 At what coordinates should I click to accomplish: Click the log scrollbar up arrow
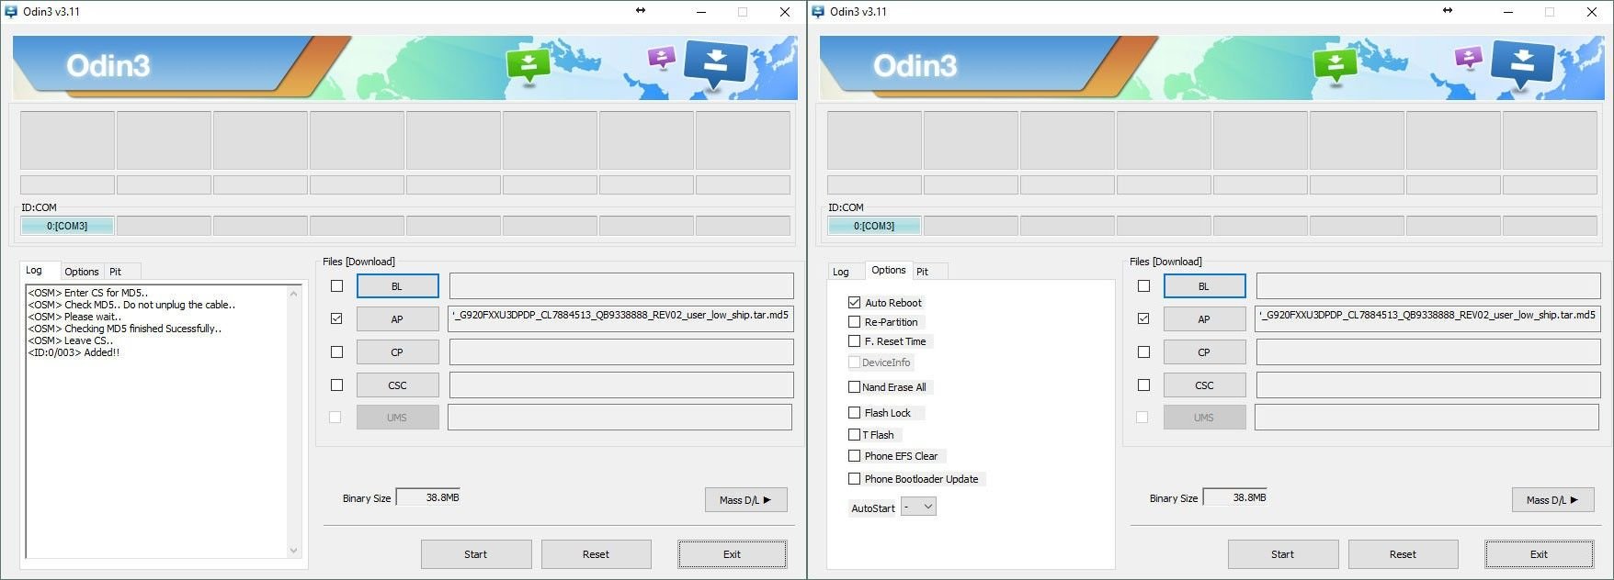294,294
